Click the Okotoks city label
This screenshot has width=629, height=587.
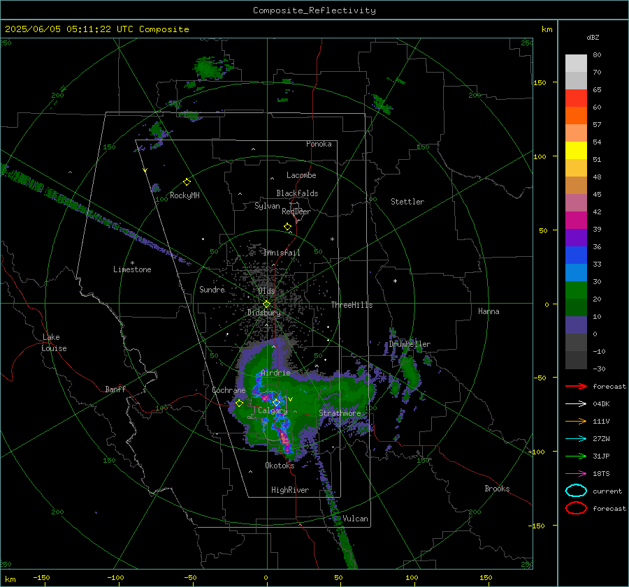(x=280, y=466)
